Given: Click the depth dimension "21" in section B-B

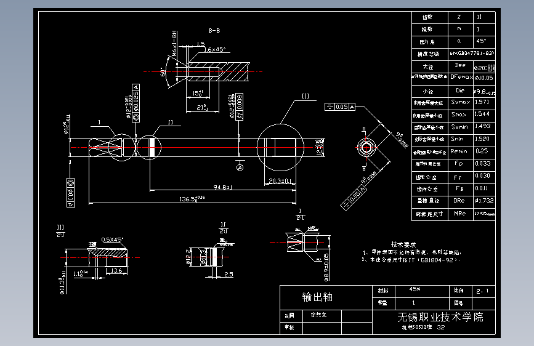Looking at the screenshot, I should 202,108.
